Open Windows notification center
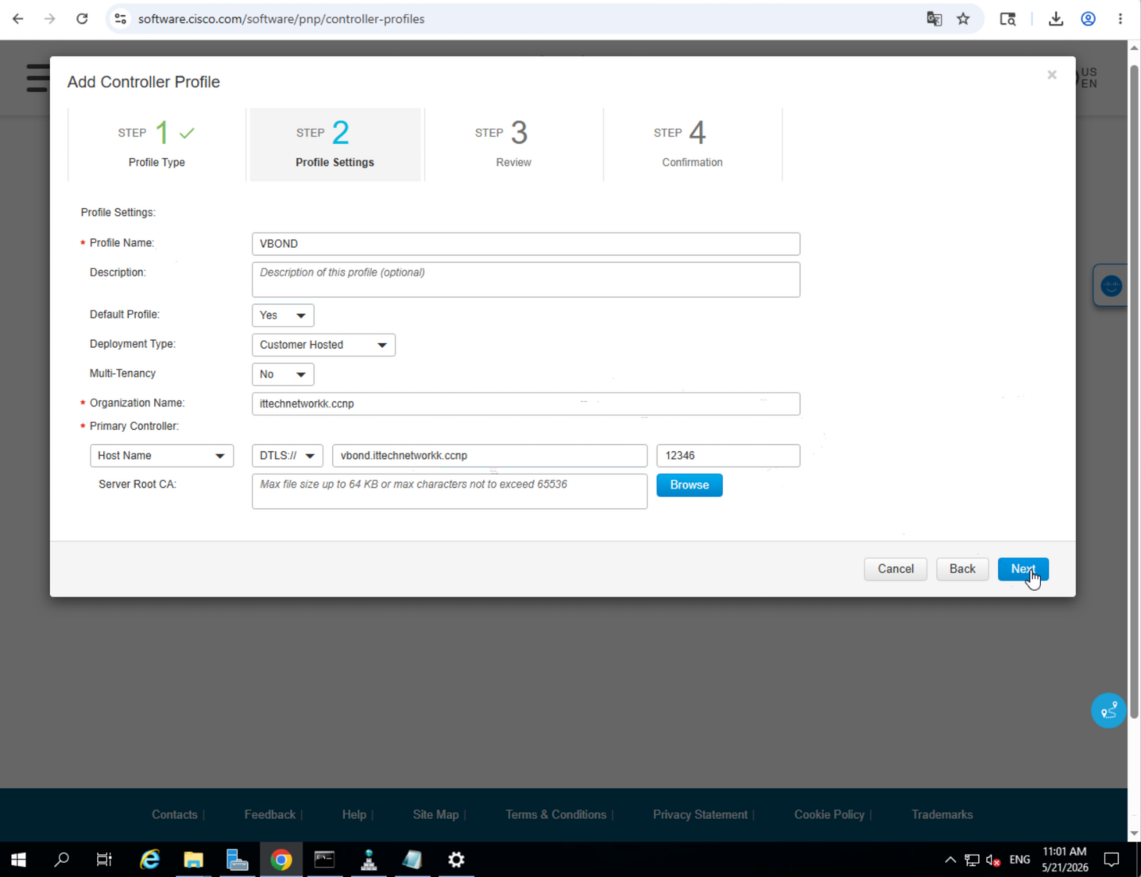Image resolution: width=1141 pixels, height=877 pixels. (x=1112, y=860)
